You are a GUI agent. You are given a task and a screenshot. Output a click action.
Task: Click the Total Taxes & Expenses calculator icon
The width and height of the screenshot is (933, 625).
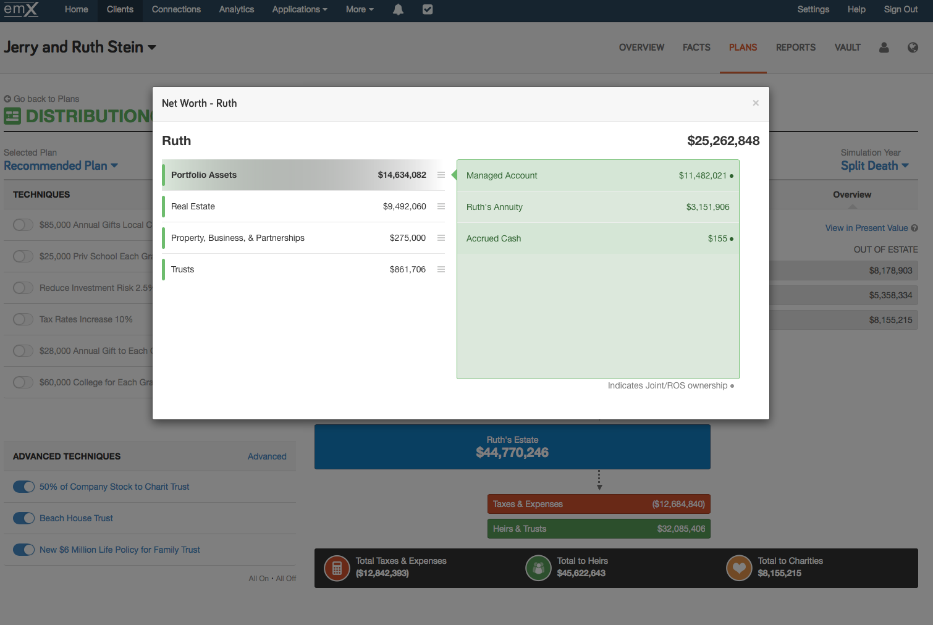tap(337, 568)
